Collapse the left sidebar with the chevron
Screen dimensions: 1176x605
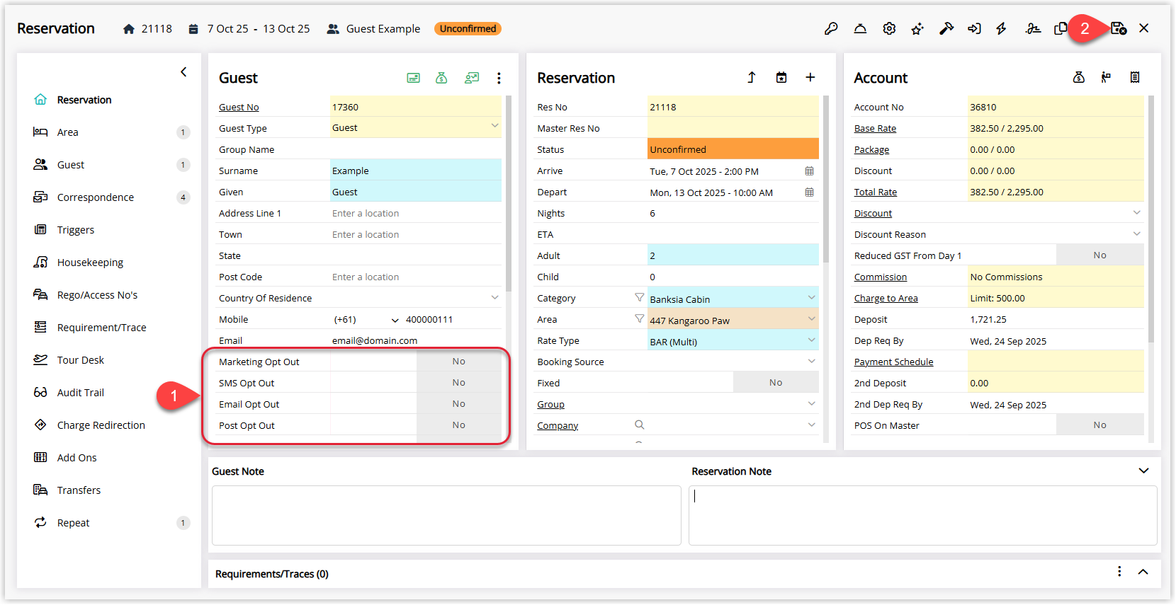(183, 72)
